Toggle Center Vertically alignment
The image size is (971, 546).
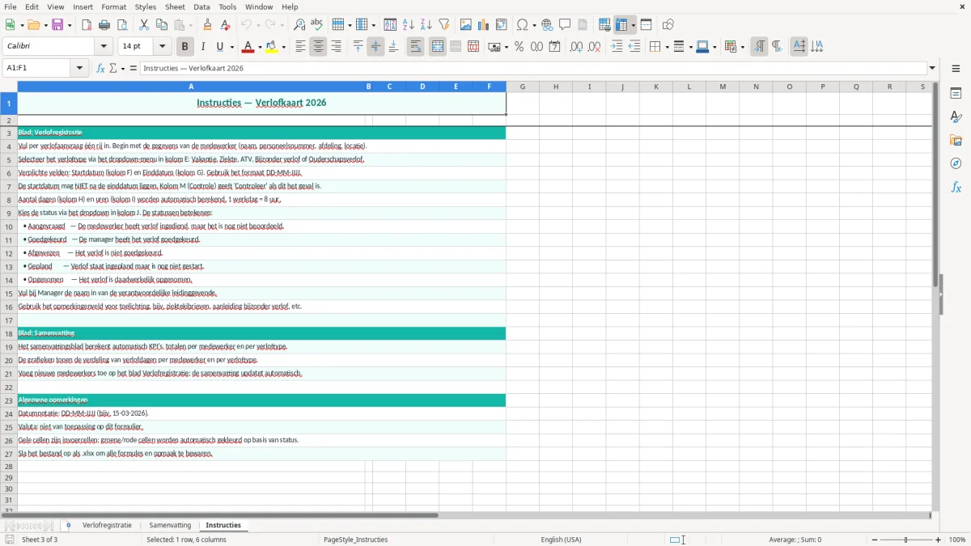(375, 47)
